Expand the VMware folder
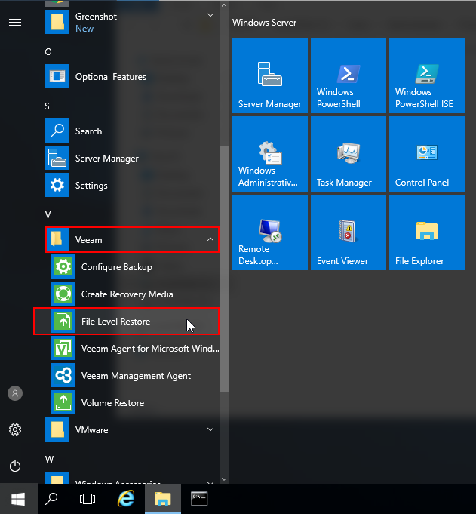The image size is (476, 514). tap(210, 430)
